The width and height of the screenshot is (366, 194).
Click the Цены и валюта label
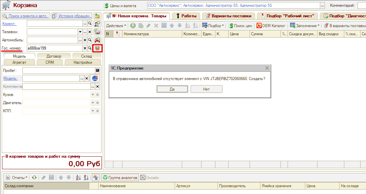(x=123, y=6)
